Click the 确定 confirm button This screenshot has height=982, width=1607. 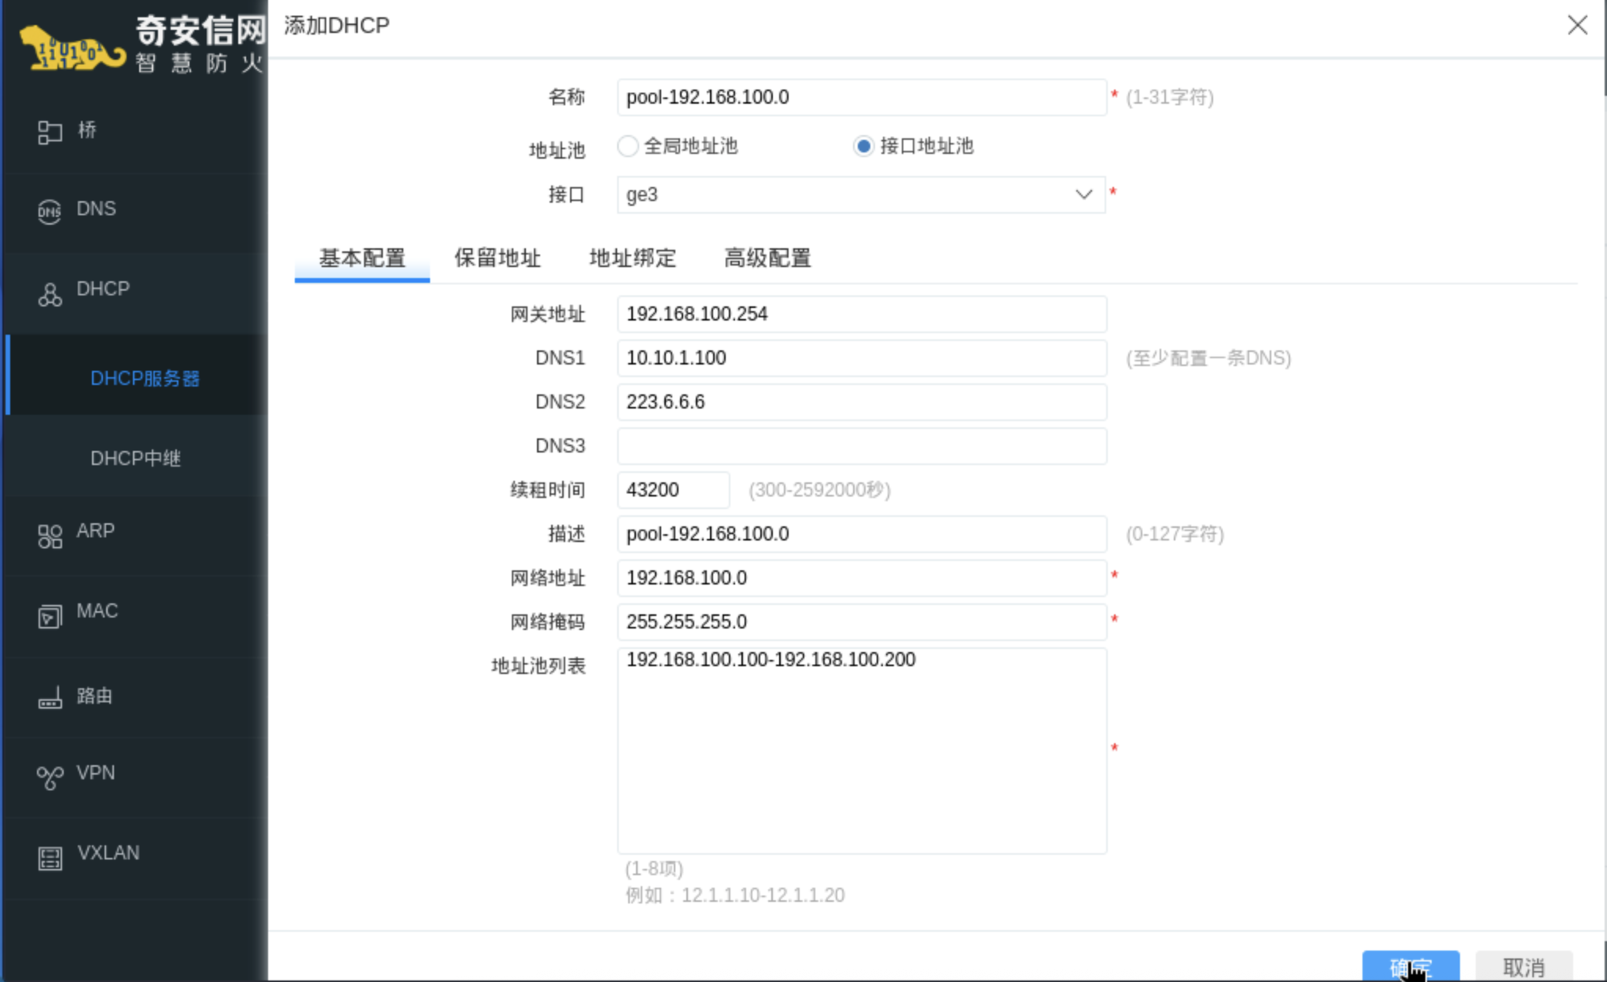(x=1410, y=966)
